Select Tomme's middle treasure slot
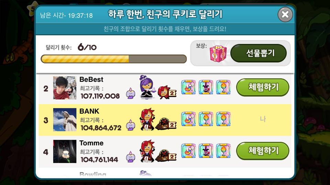The image size is (330, 185). [206, 151]
